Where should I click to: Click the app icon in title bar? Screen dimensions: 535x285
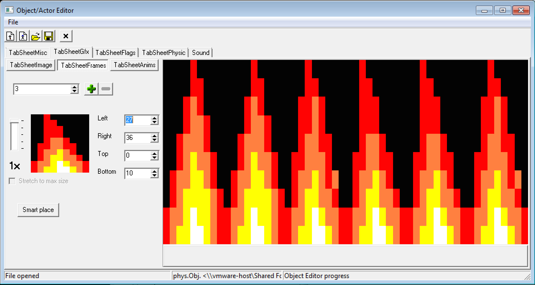(x=9, y=10)
